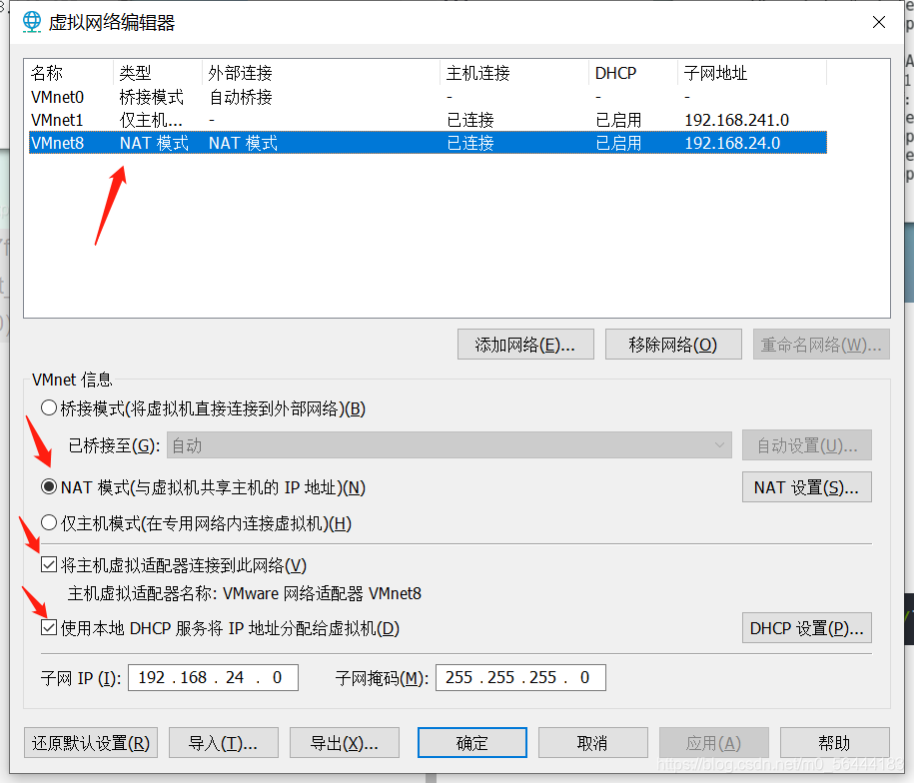This screenshot has width=914, height=783.
Task: Click the 移除网络(O) button
Action: tap(673, 345)
